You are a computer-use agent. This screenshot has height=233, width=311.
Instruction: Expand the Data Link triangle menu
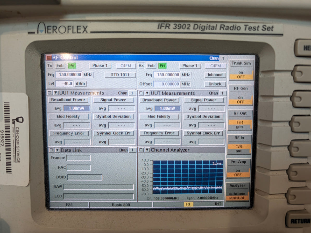[57, 150]
